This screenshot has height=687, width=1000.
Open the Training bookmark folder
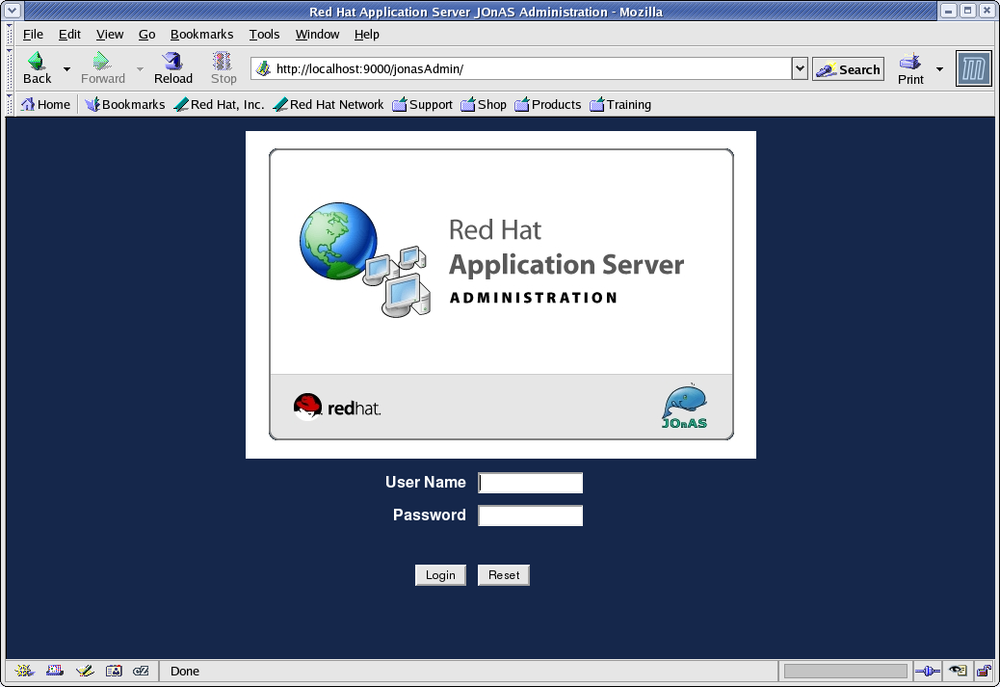click(620, 105)
